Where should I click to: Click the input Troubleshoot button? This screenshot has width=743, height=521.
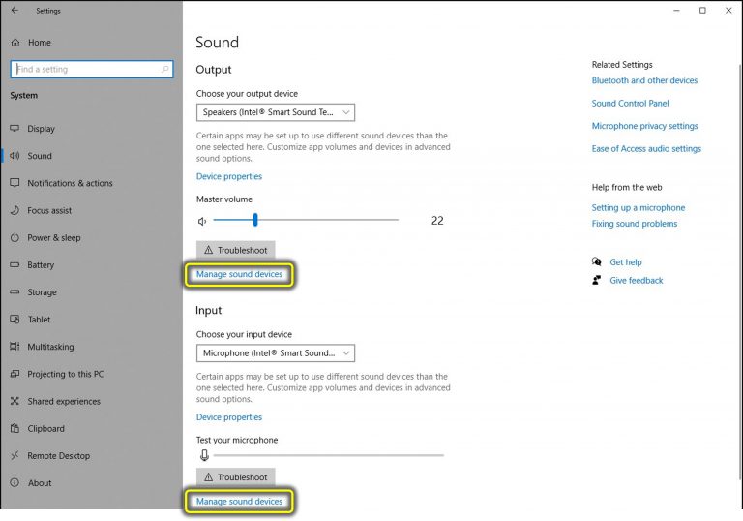[236, 477]
